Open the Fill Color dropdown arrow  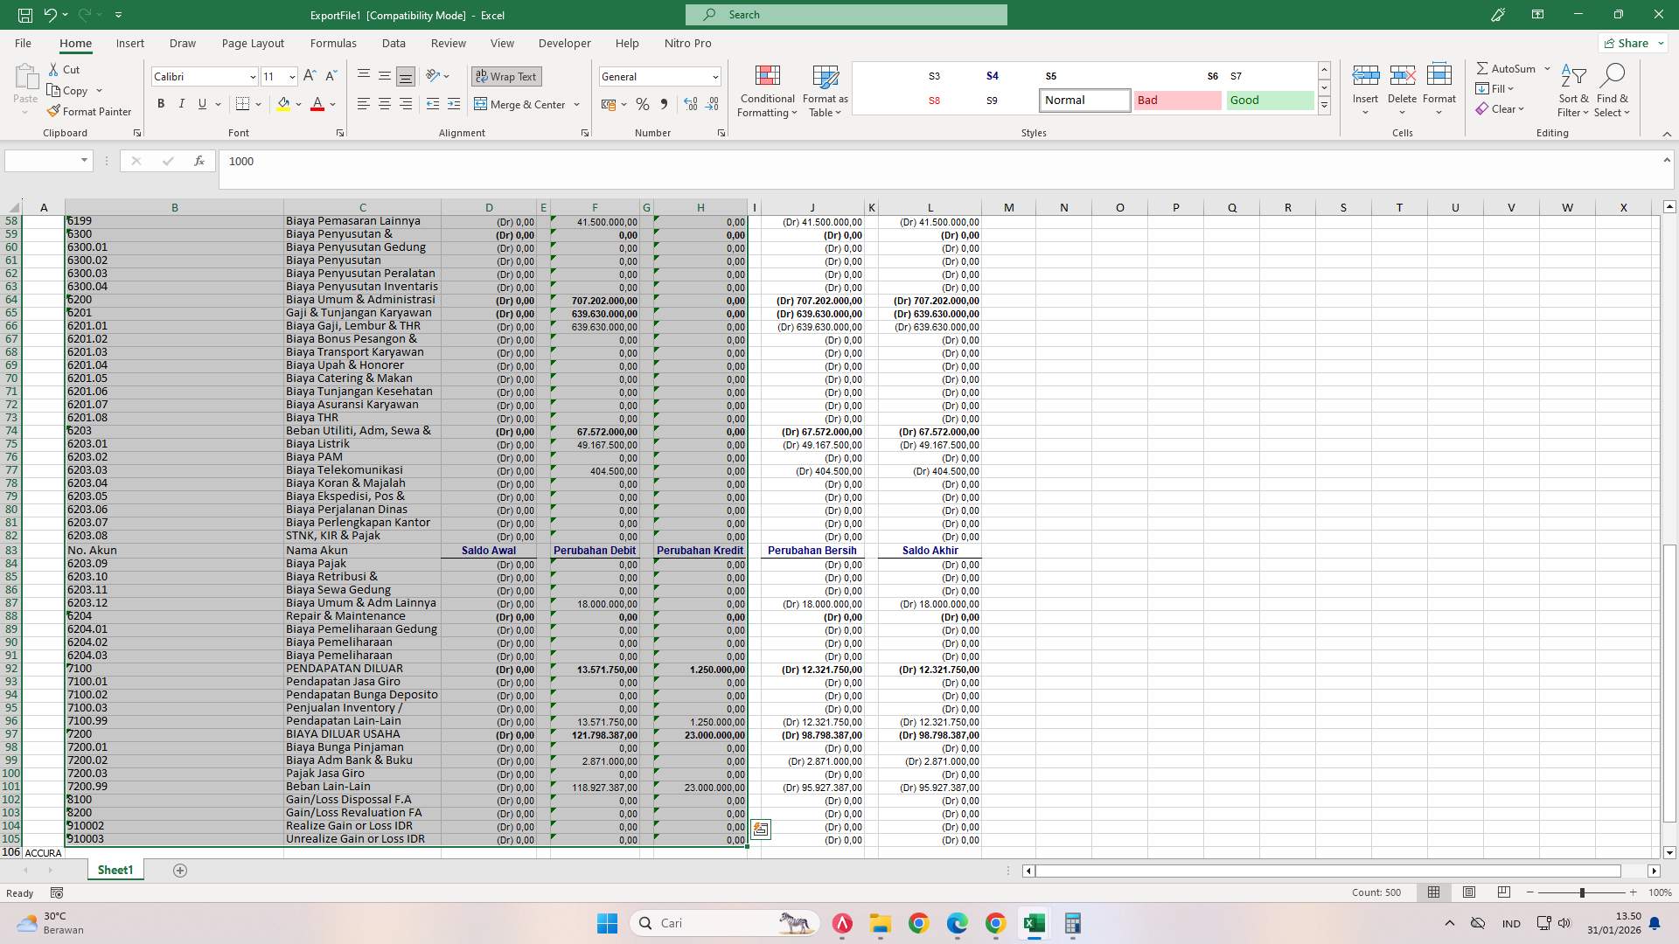click(298, 104)
